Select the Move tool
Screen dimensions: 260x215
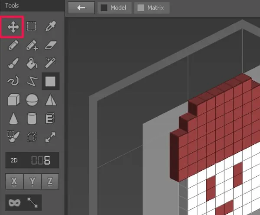pyautogui.click(x=13, y=27)
